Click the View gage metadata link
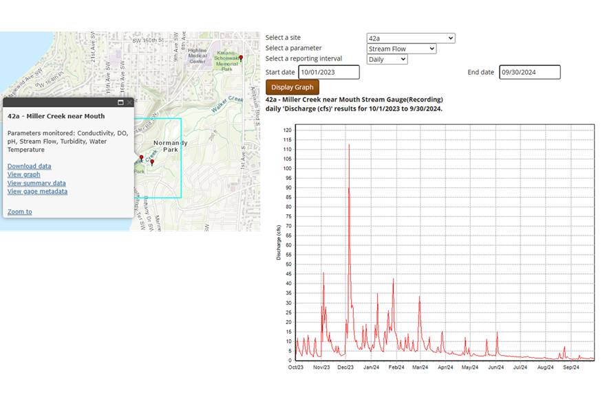This screenshot has height=412, width=607. pyautogui.click(x=37, y=192)
